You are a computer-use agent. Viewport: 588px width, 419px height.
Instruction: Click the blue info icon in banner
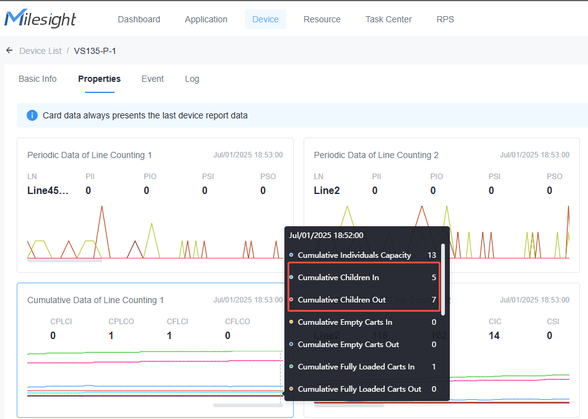point(32,115)
